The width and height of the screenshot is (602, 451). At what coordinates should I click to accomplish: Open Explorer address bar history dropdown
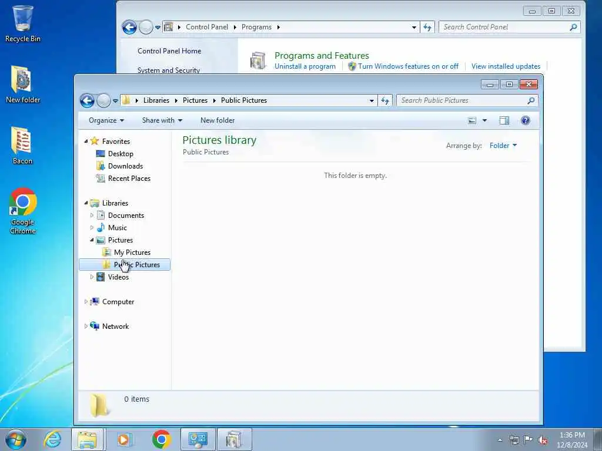click(372, 101)
